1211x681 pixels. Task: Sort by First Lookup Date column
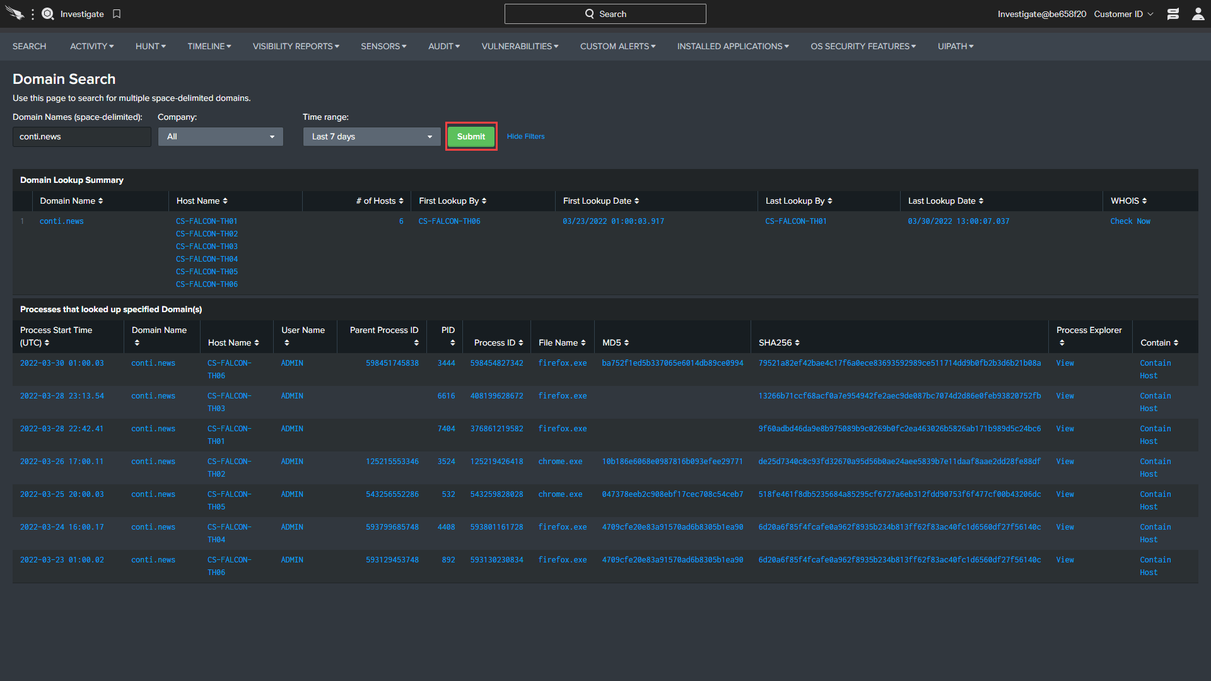(601, 201)
